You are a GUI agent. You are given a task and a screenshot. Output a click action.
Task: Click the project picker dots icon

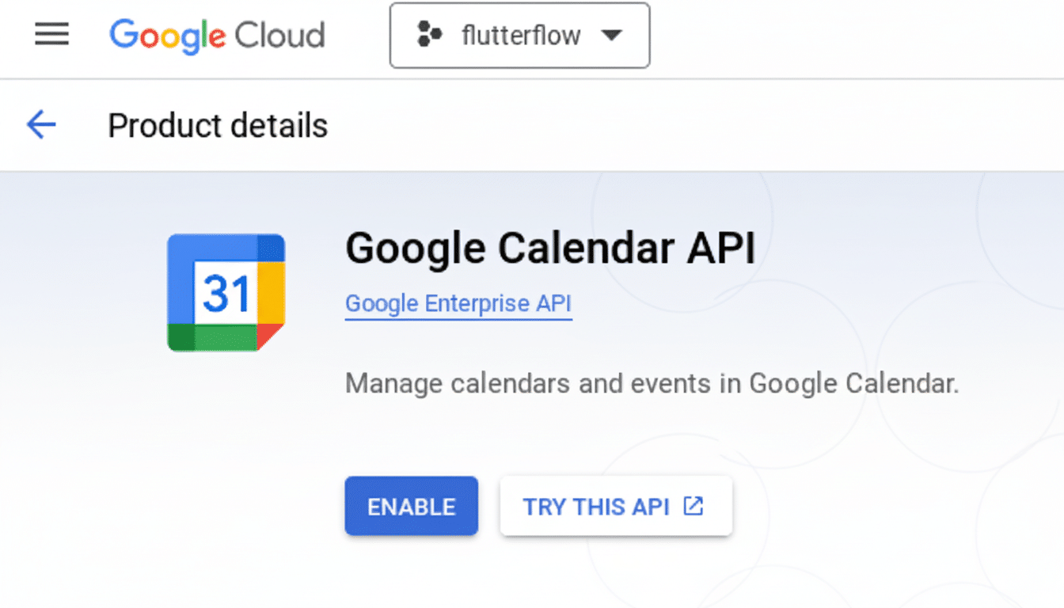tap(428, 35)
